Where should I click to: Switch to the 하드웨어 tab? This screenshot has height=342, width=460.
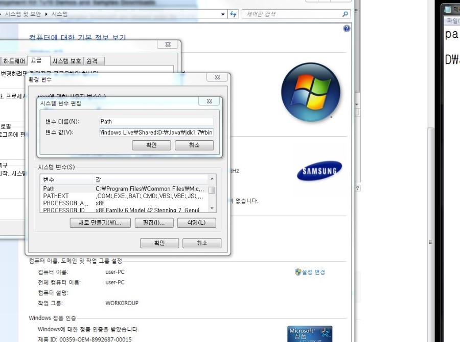[x=14, y=61]
